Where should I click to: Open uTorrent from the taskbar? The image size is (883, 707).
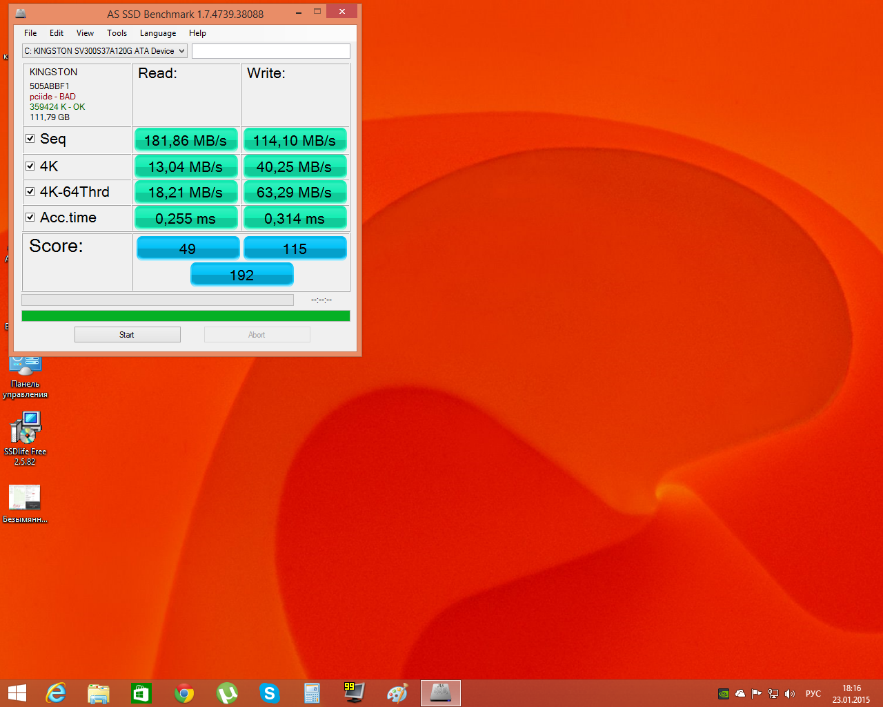tap(227, 693)
